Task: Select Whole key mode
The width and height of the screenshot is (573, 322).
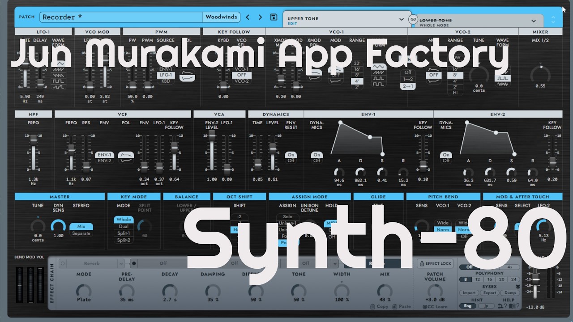Action: click(x=124, y=220)
